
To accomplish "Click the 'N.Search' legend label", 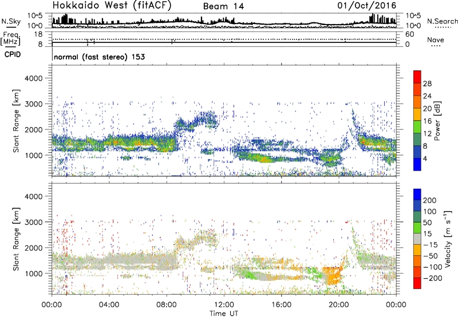I will [442, 21].
